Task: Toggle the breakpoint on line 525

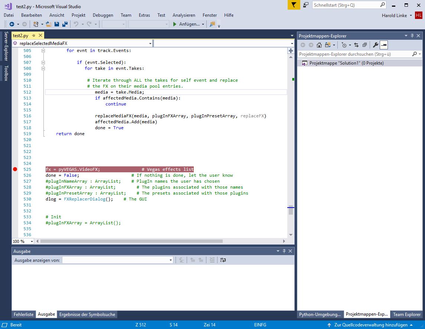Action: click(x=15, y=169)
